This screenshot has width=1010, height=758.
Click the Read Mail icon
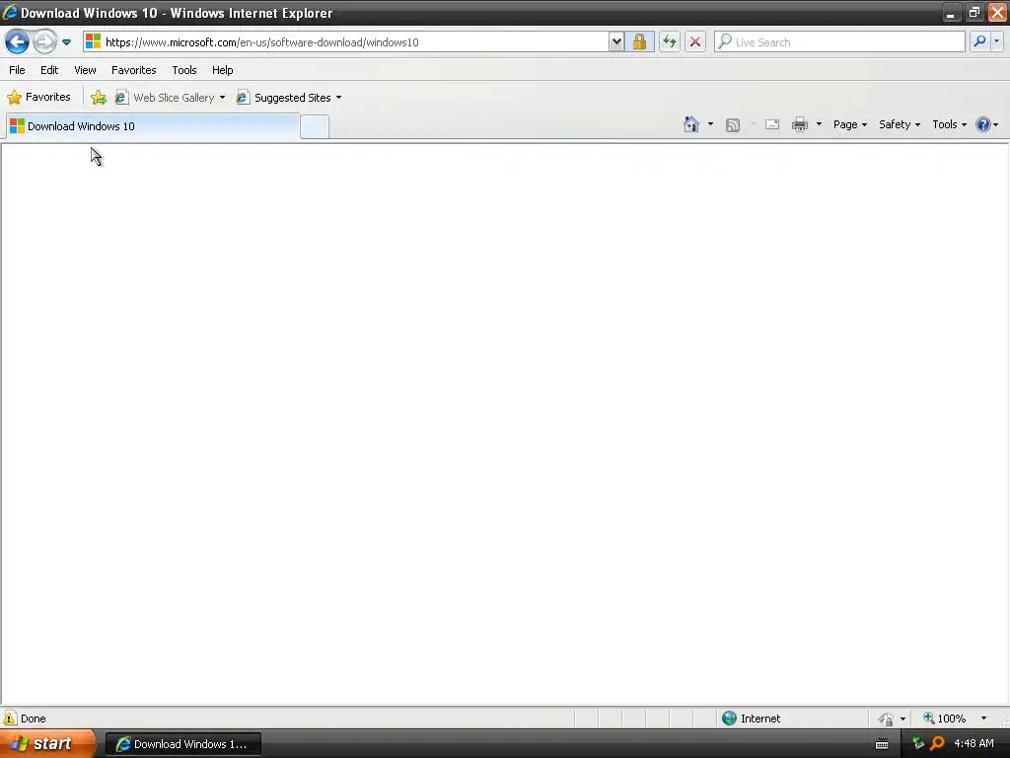[x=772, y=124]
